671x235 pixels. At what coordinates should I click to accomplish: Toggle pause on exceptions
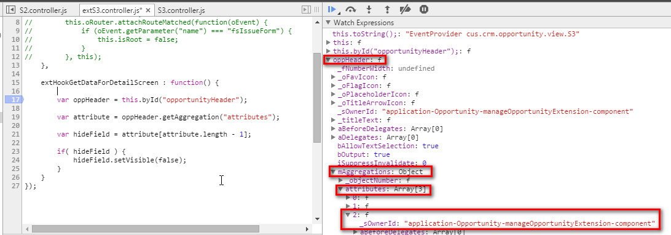coord(423,9)
